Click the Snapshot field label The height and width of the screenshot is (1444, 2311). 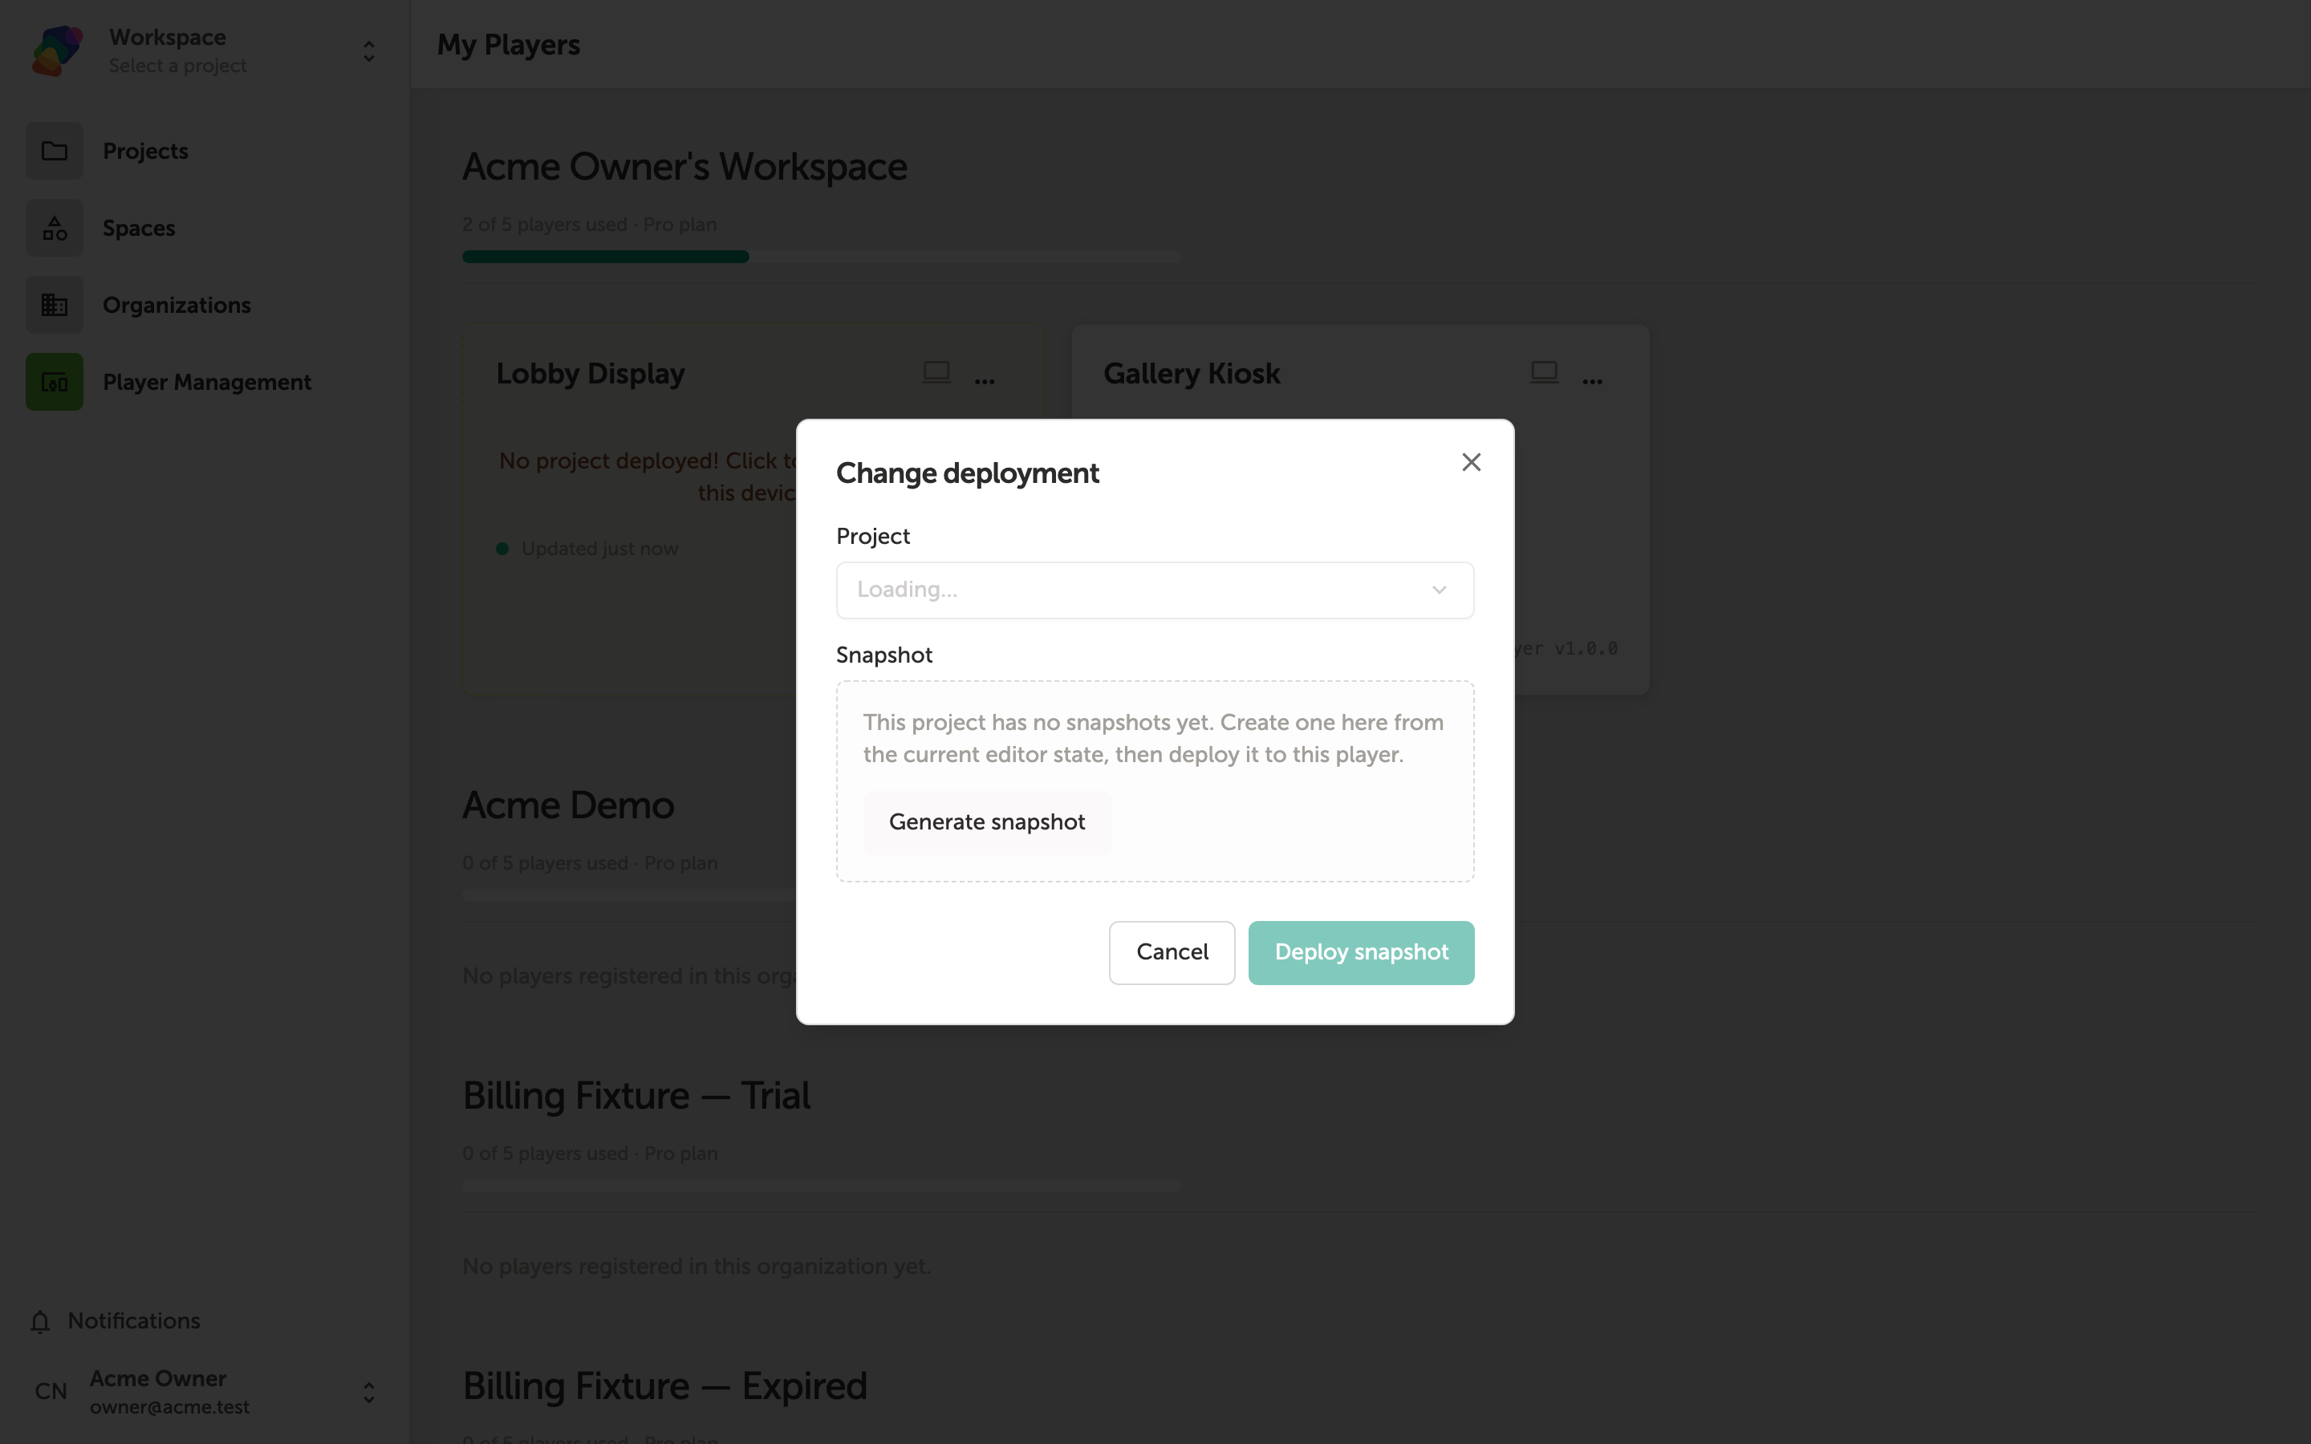pos(884,655)
